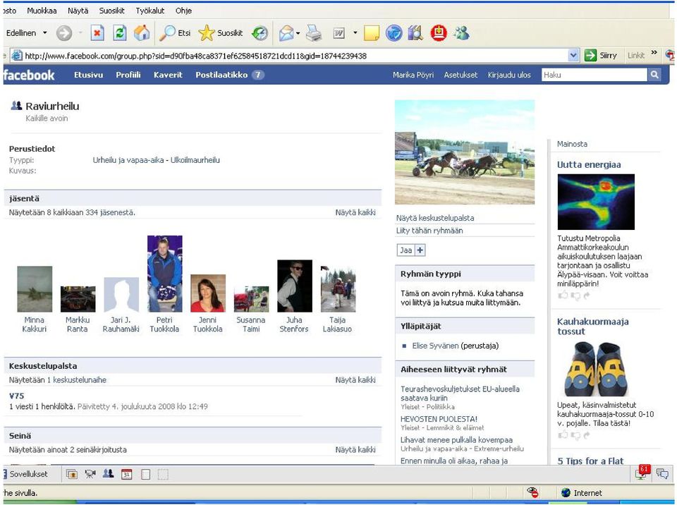
Task: Open the V75 discussion topic
Action: 16,396
